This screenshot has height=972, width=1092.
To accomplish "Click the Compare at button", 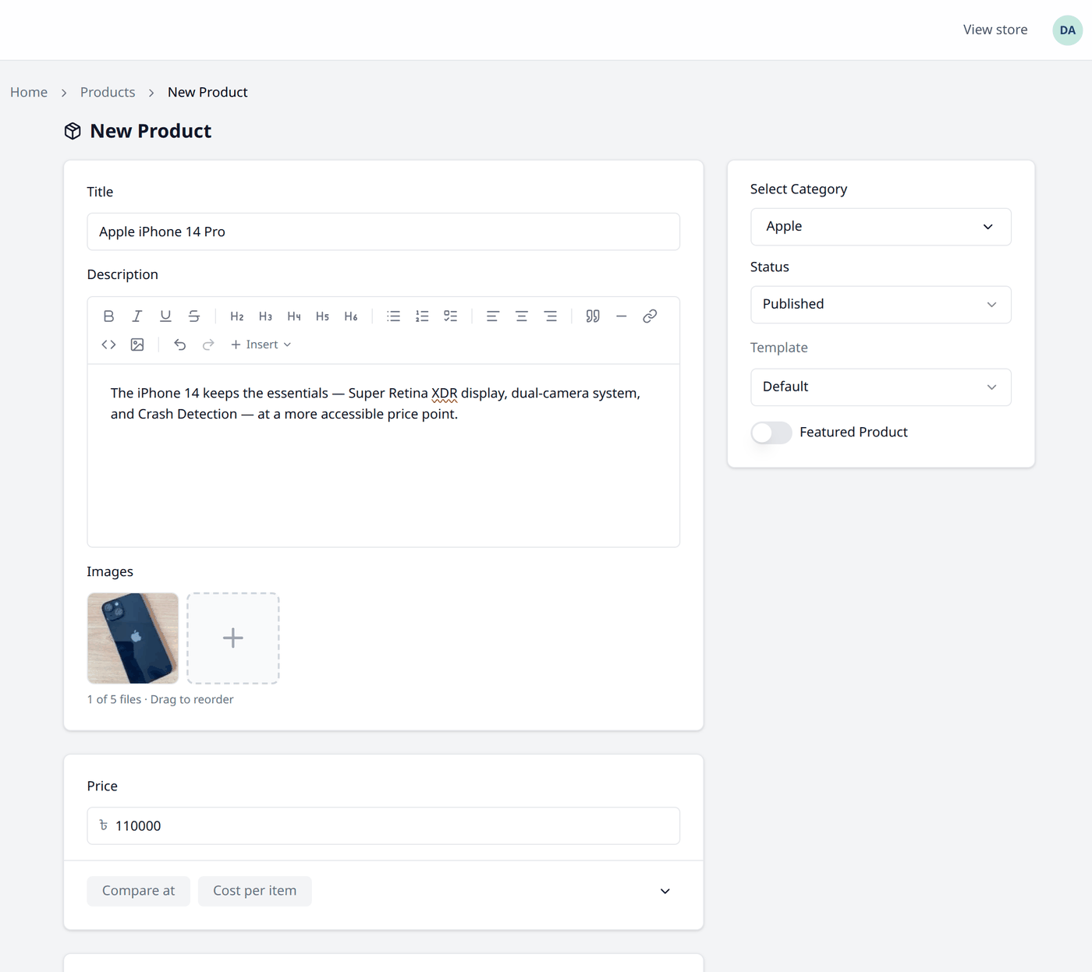I will [x=139, y=891].
